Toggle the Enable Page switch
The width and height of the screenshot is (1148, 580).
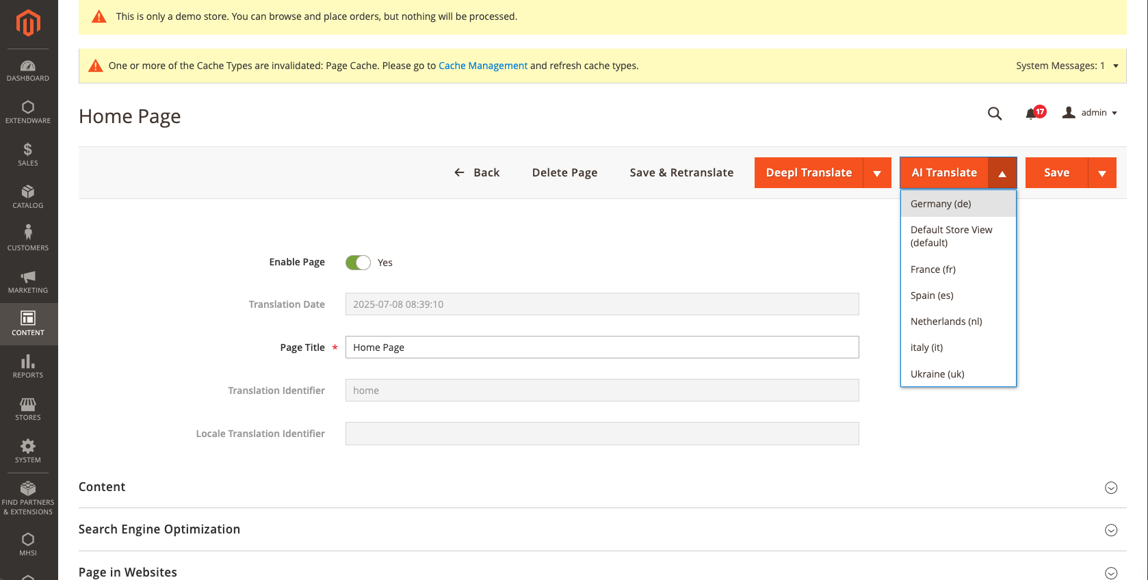coord(358,263)
